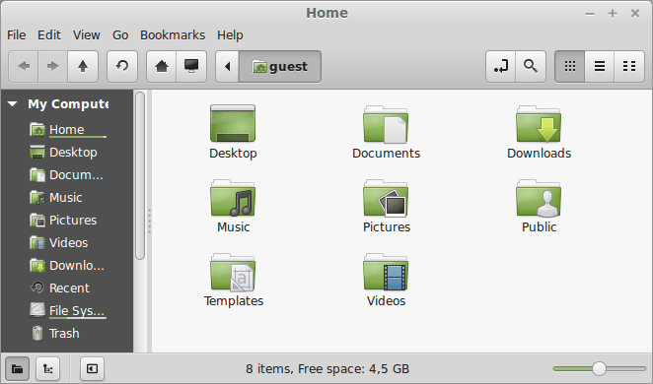Maximize the Home window

[613, 14]
